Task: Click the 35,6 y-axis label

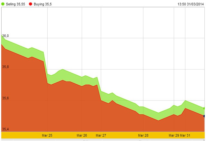Action: click(x=5, y=99)
